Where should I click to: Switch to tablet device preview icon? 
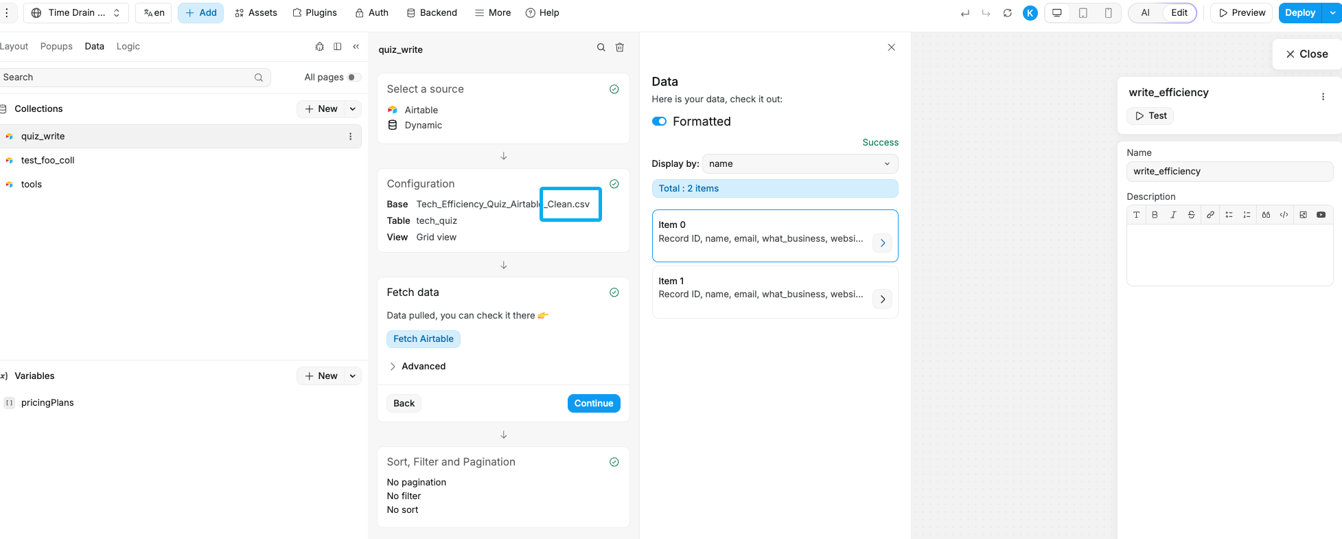1083,13
